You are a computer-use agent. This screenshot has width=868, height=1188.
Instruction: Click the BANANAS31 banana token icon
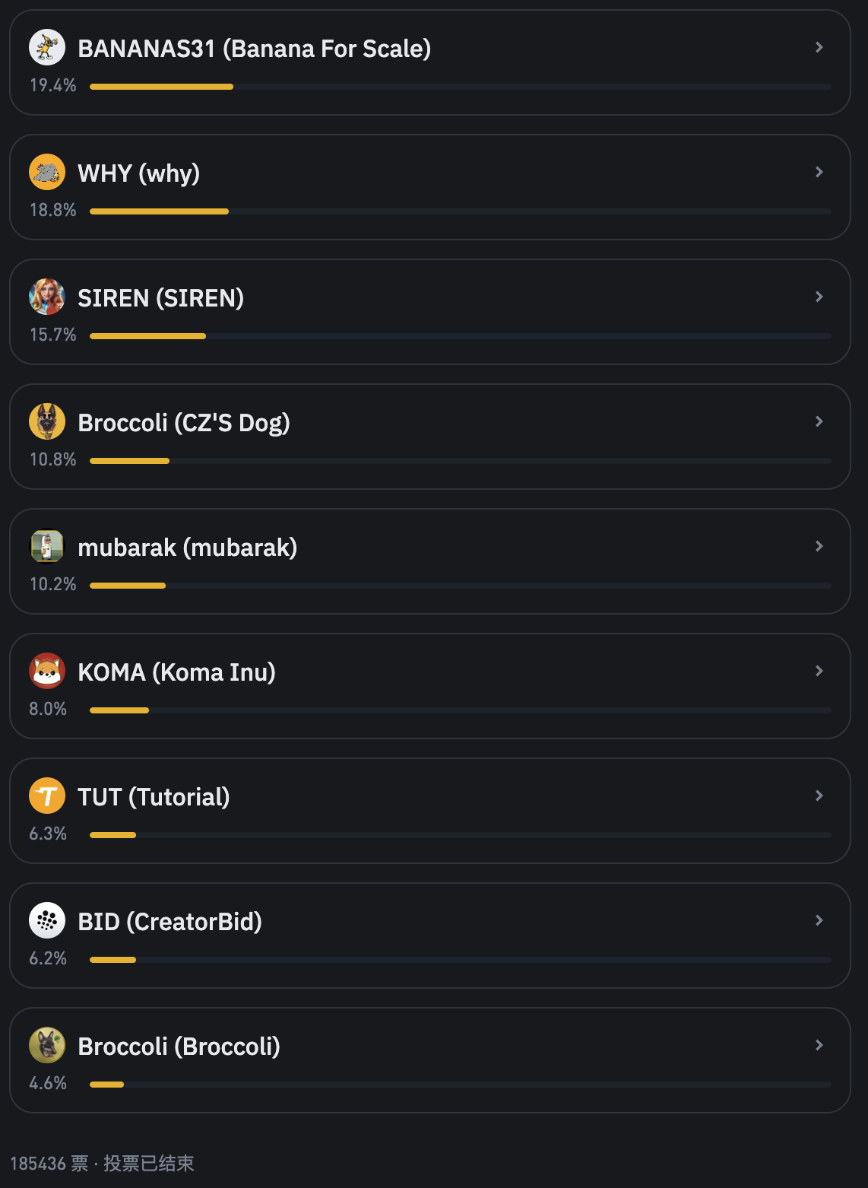pyautogui.click(x=47, y=47)
